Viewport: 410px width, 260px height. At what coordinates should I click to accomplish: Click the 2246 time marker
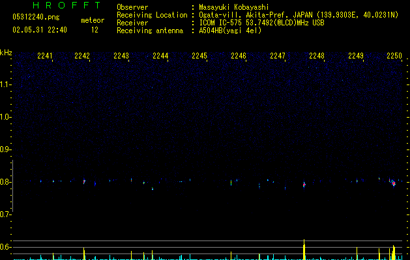(239, 56)
